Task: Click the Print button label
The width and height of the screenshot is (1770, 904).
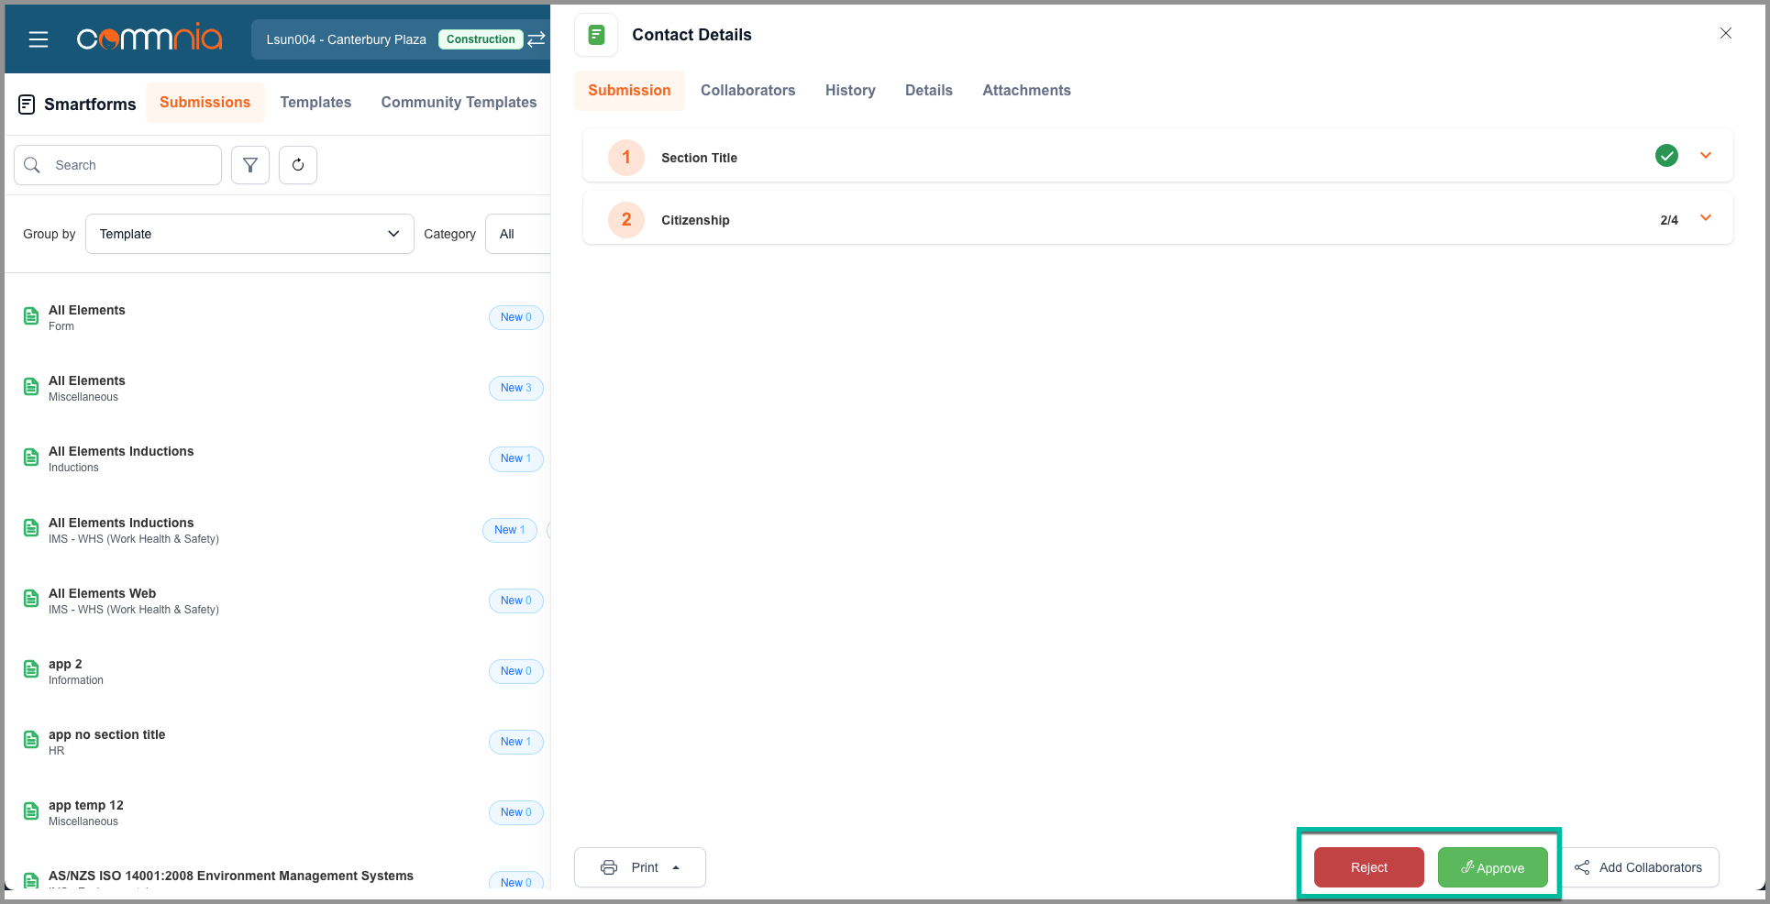Action: (x=645, y=867)
